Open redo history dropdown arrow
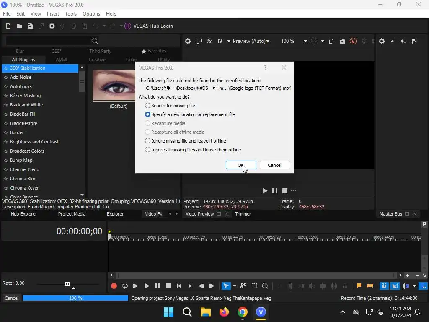 point(121,26)
